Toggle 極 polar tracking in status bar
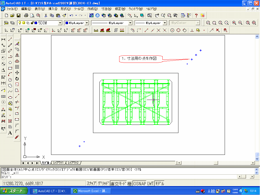The image size is (260, 195). [130, 184]
